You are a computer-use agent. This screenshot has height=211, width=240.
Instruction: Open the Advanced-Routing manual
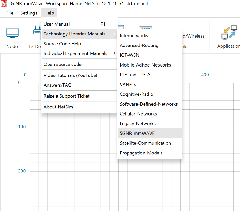click(150, 45)
